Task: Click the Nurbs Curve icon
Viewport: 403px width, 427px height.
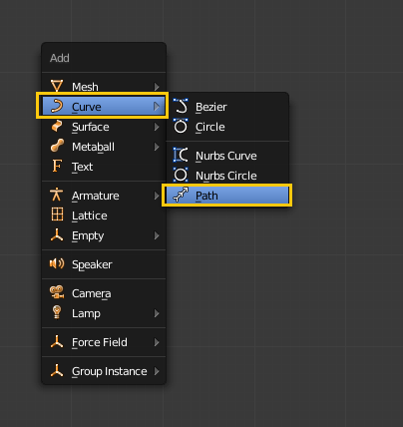Action: pos(181,155)
